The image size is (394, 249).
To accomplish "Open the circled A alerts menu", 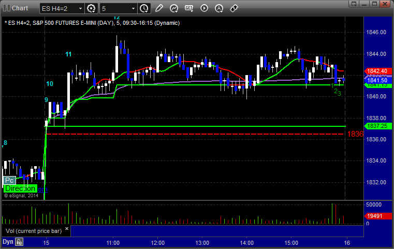I will click(219, 8).
